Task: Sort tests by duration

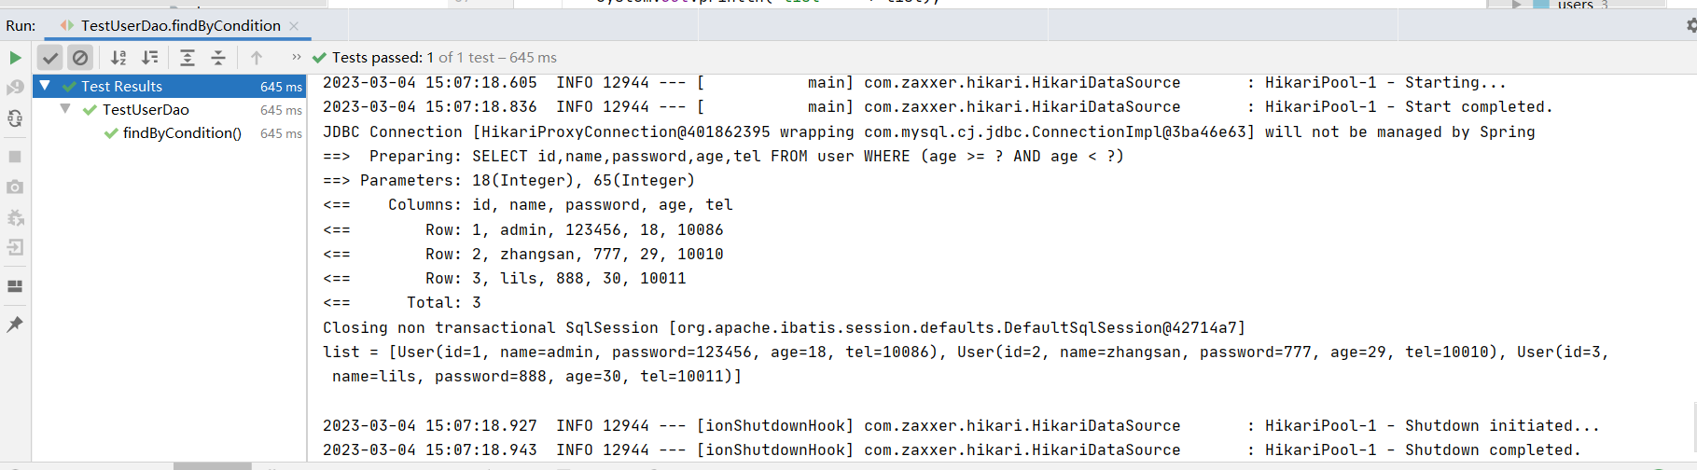Action: point(150,58)
